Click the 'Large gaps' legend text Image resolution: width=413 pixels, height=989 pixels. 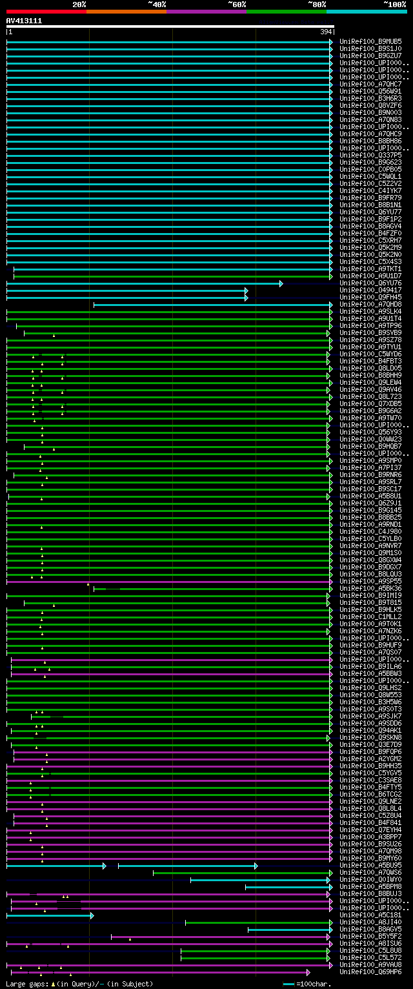coord(26,984)
